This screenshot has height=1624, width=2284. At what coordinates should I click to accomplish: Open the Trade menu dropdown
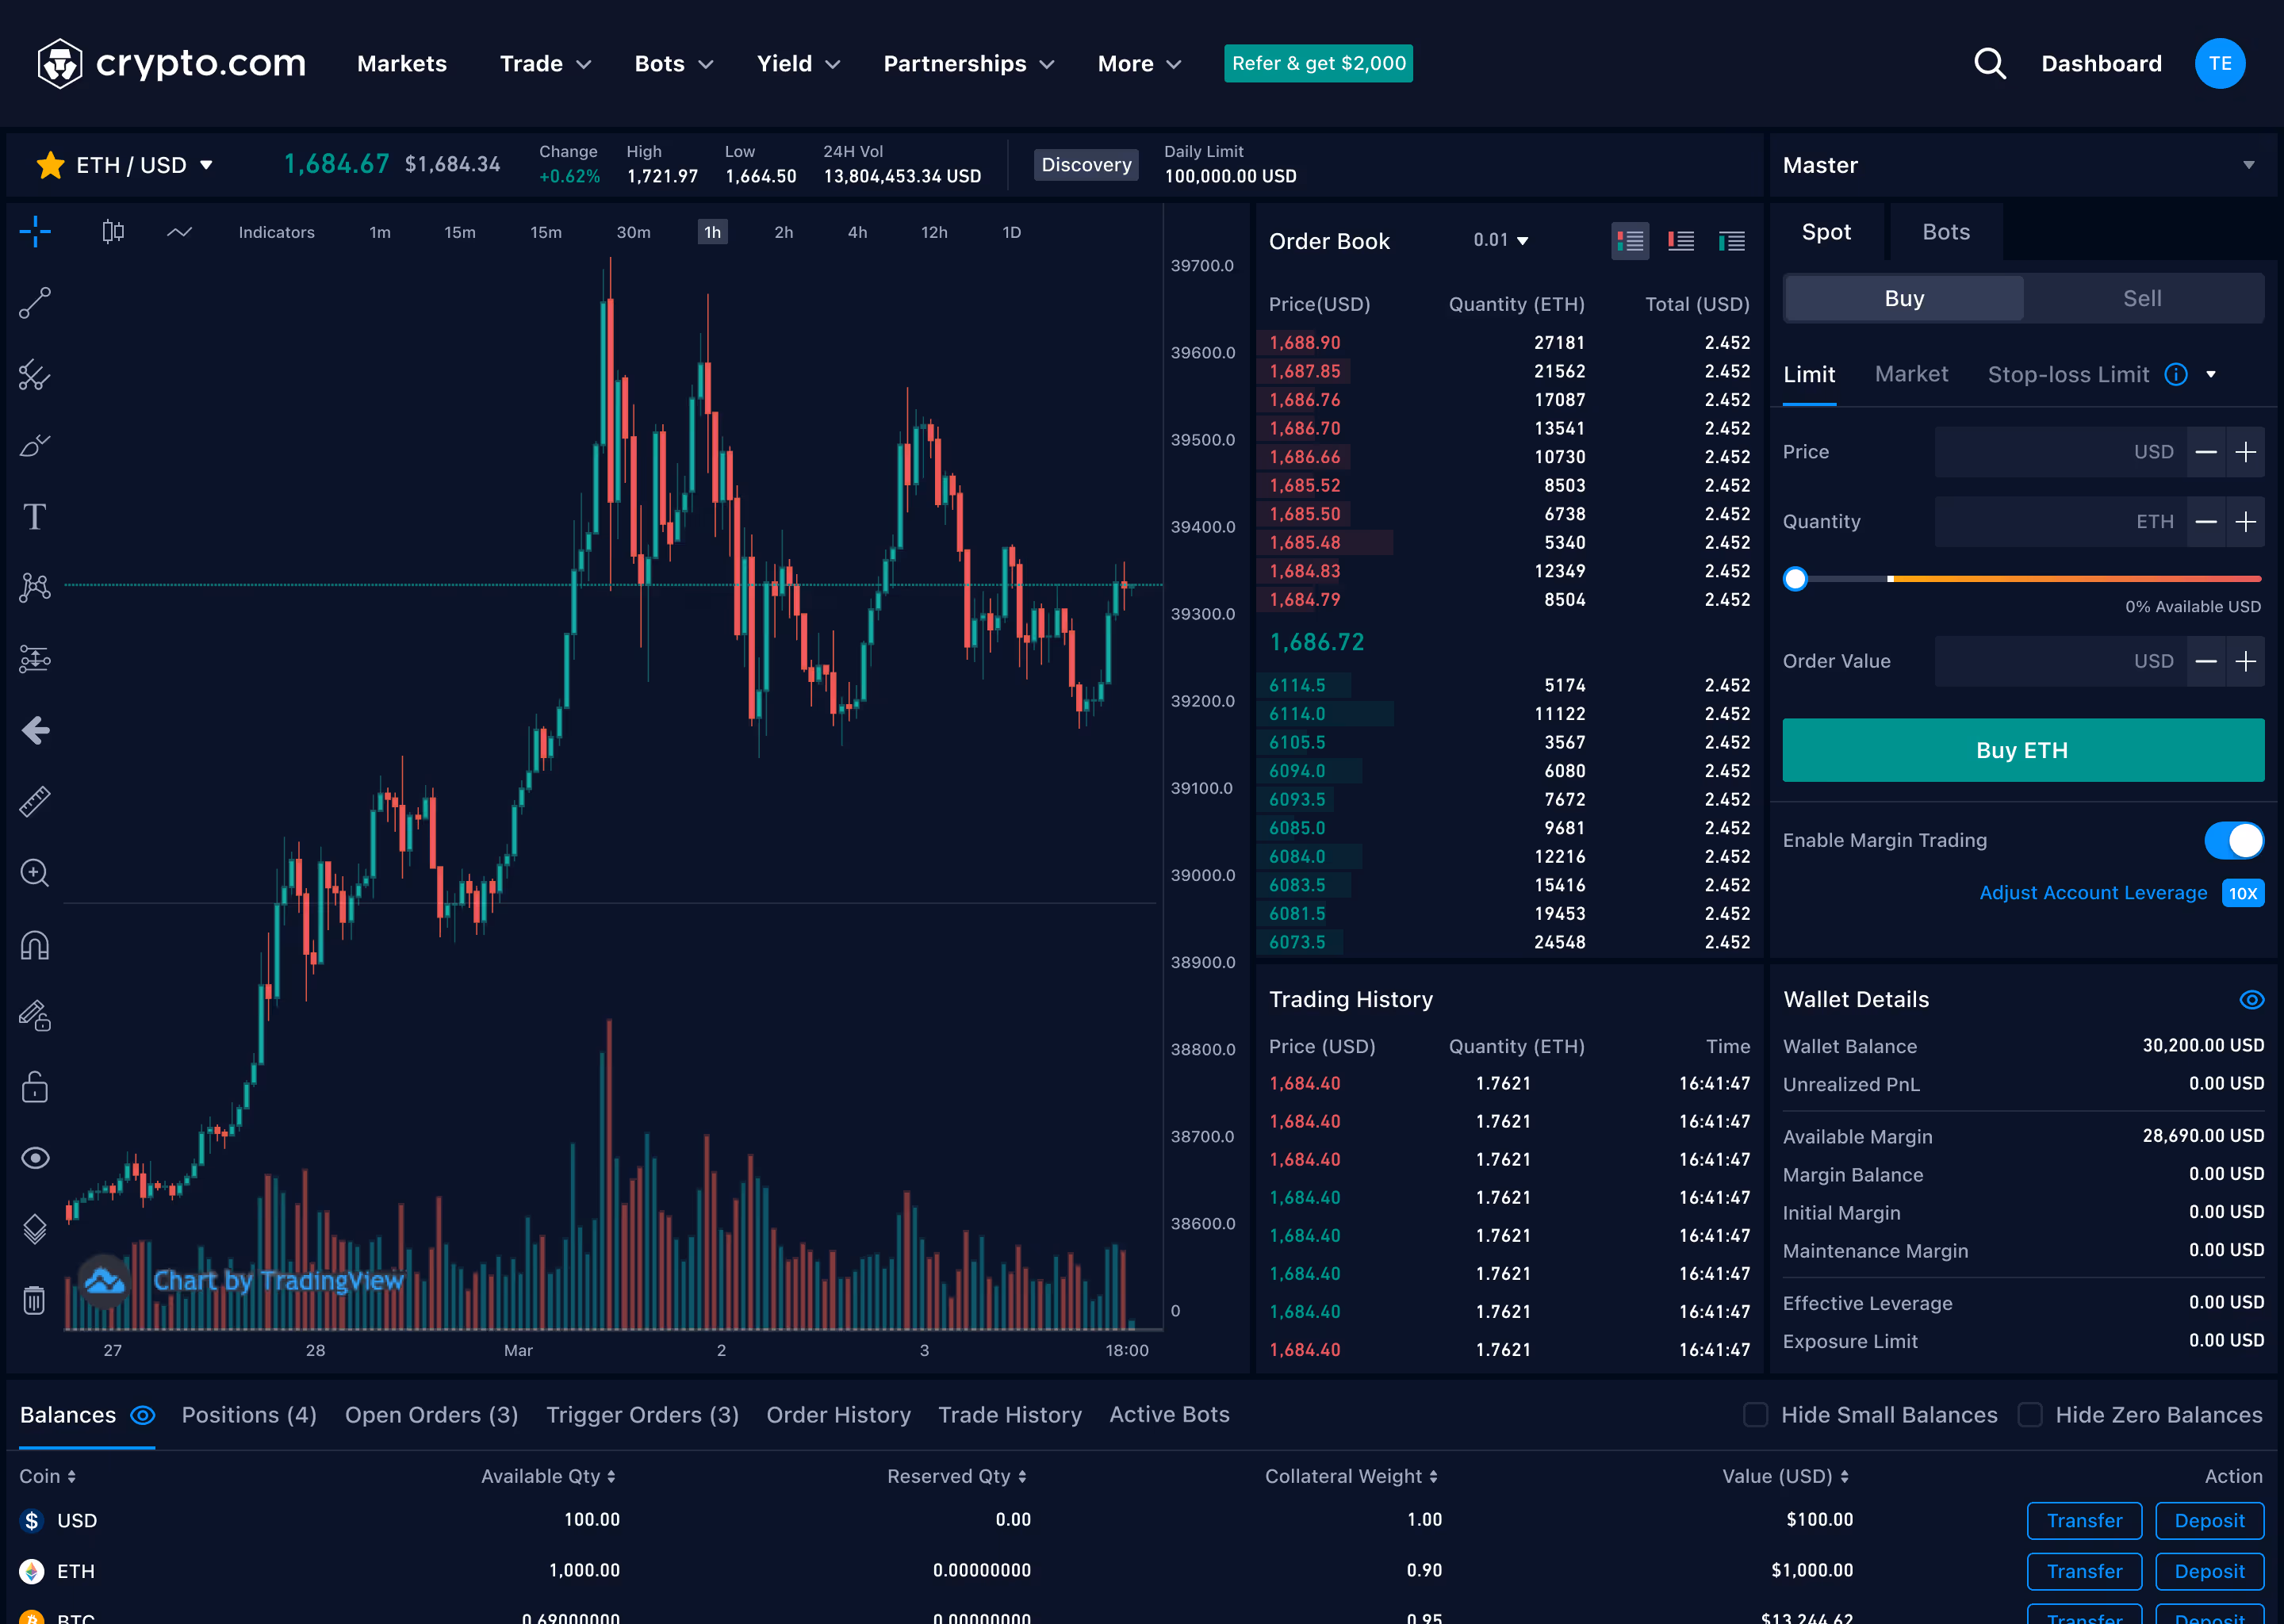click(x=546, y=64)
